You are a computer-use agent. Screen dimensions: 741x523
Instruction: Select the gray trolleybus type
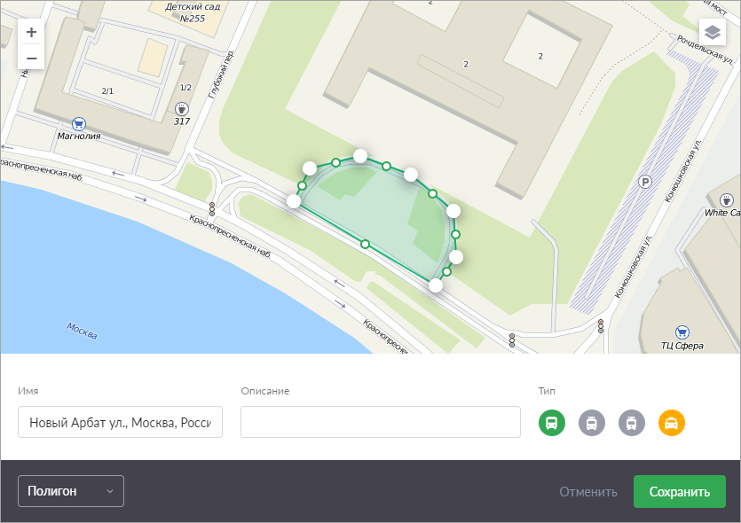tap(592, 423)
